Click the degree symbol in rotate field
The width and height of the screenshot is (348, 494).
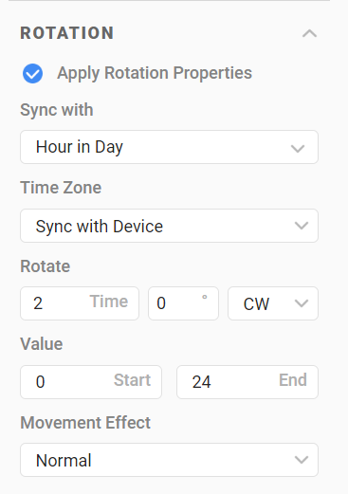[205, 298]
